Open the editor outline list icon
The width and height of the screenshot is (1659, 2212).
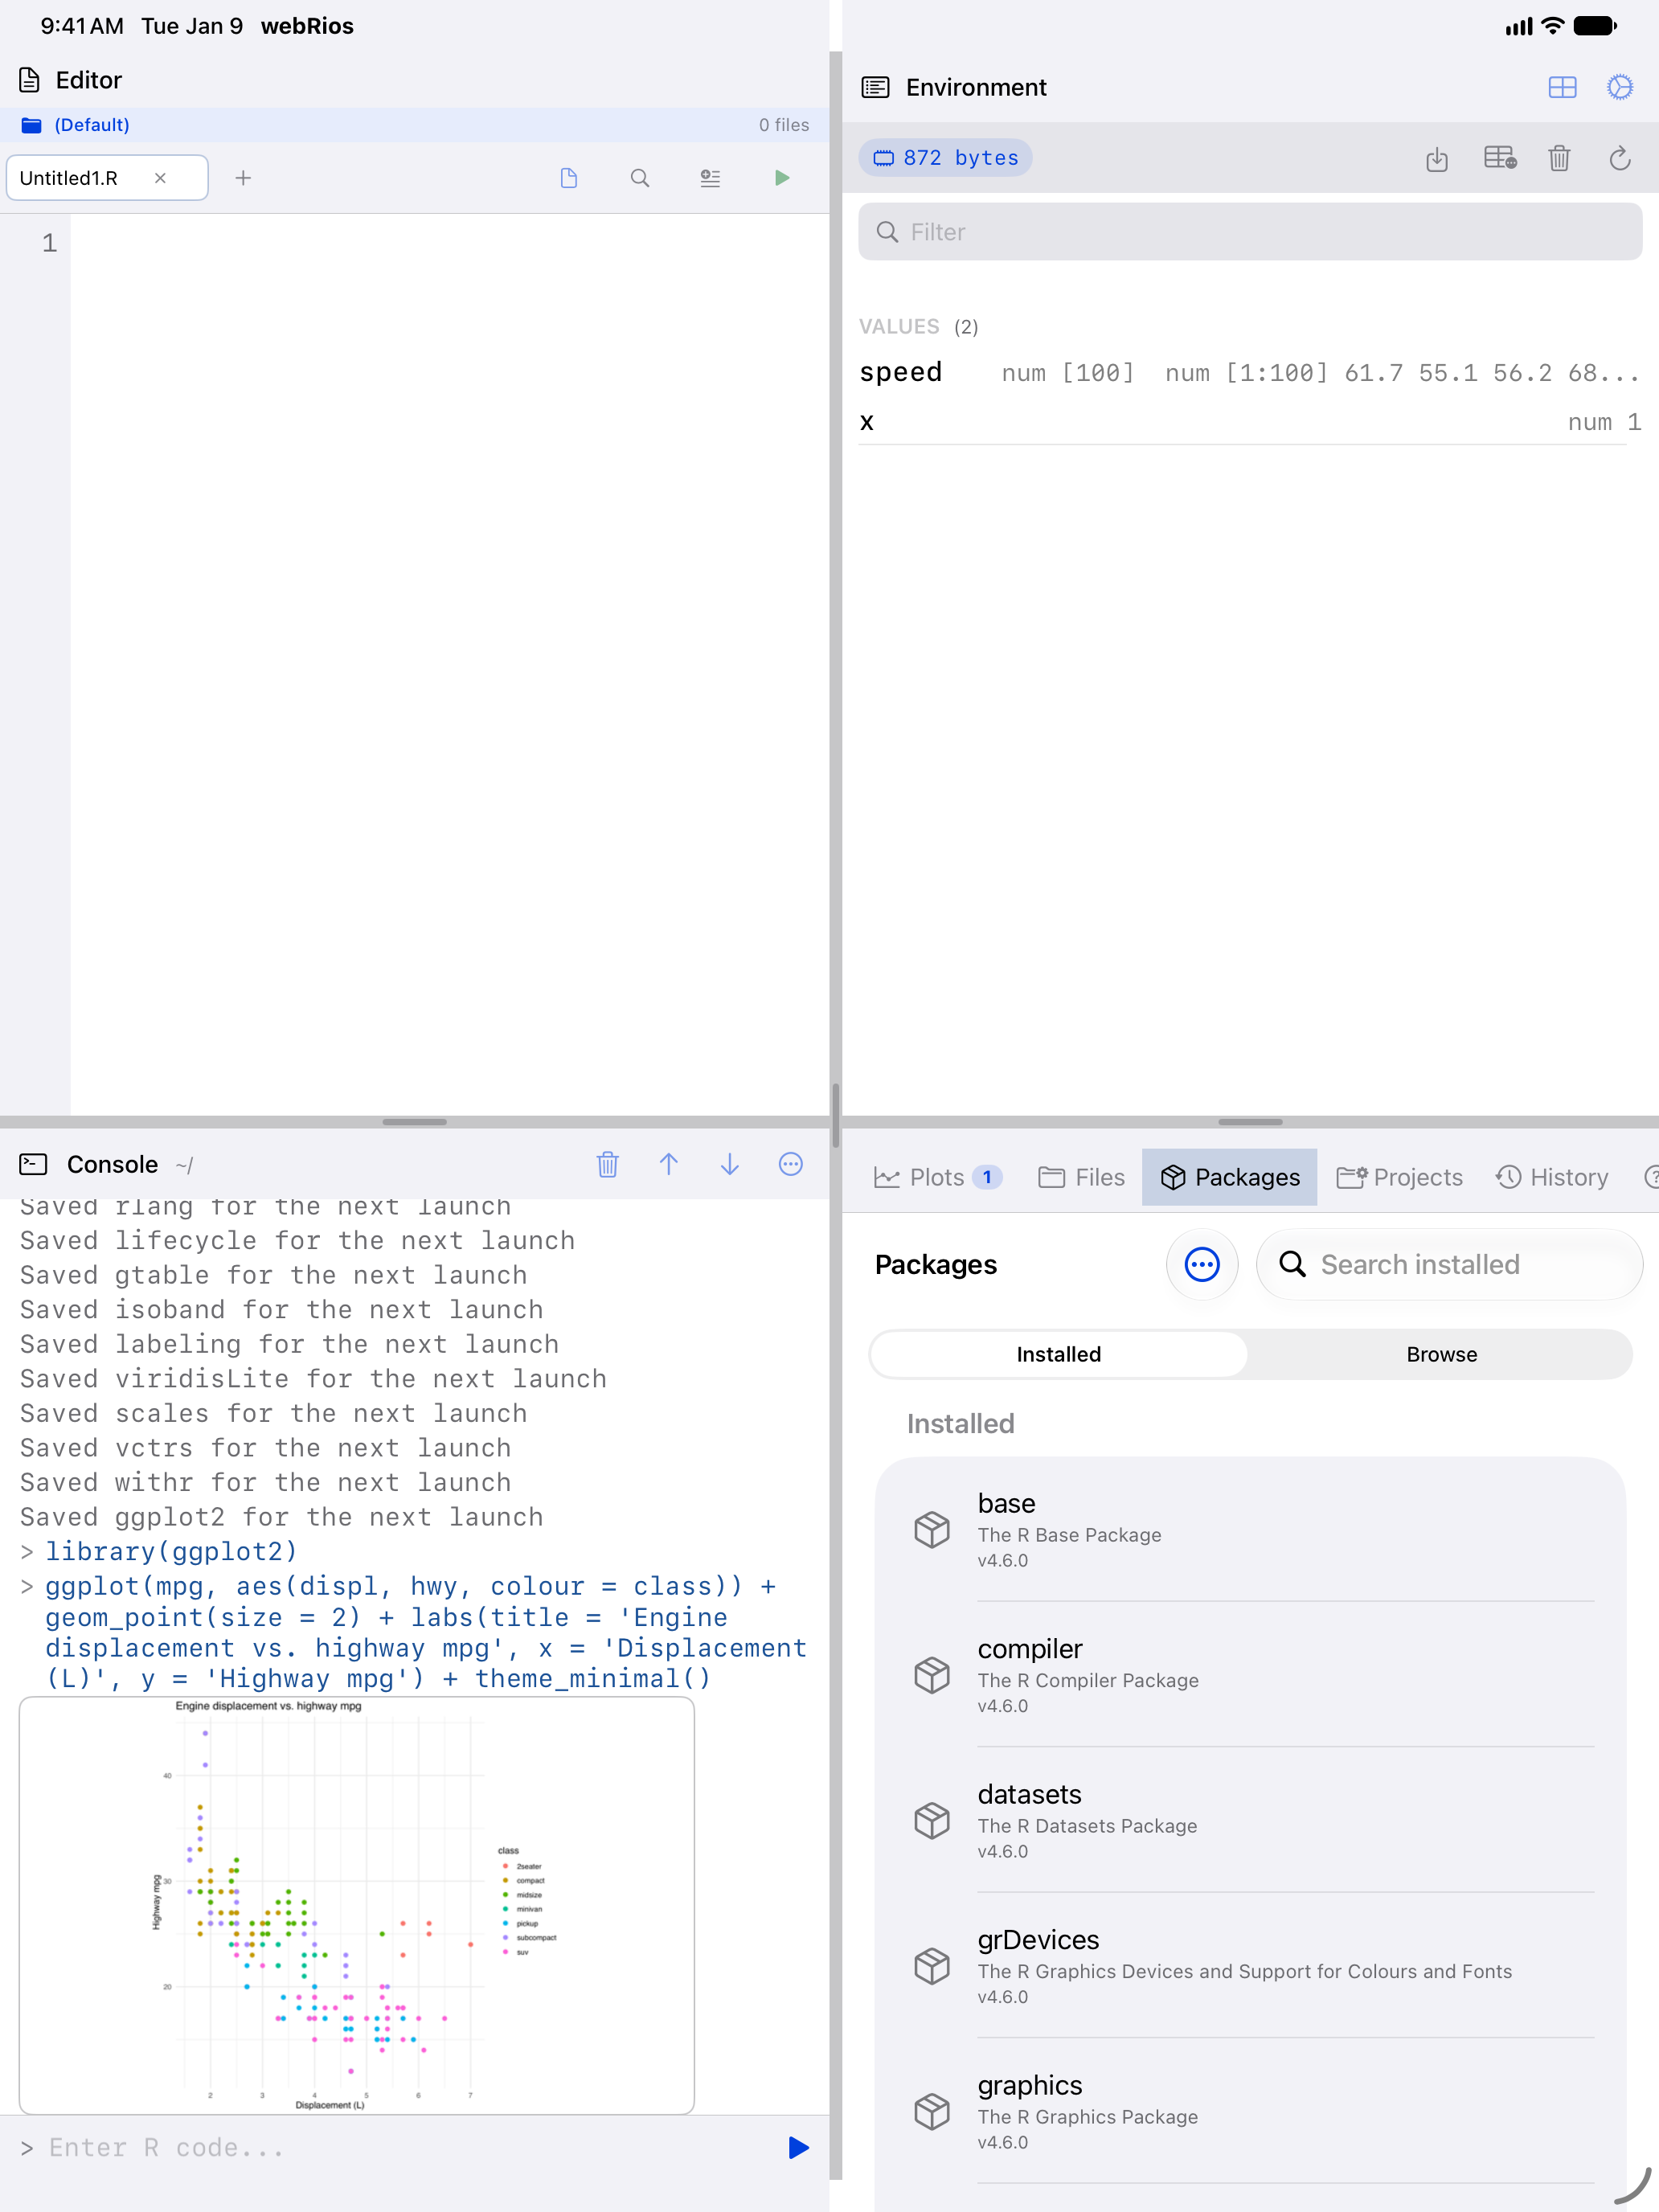(x=710, y=178)
